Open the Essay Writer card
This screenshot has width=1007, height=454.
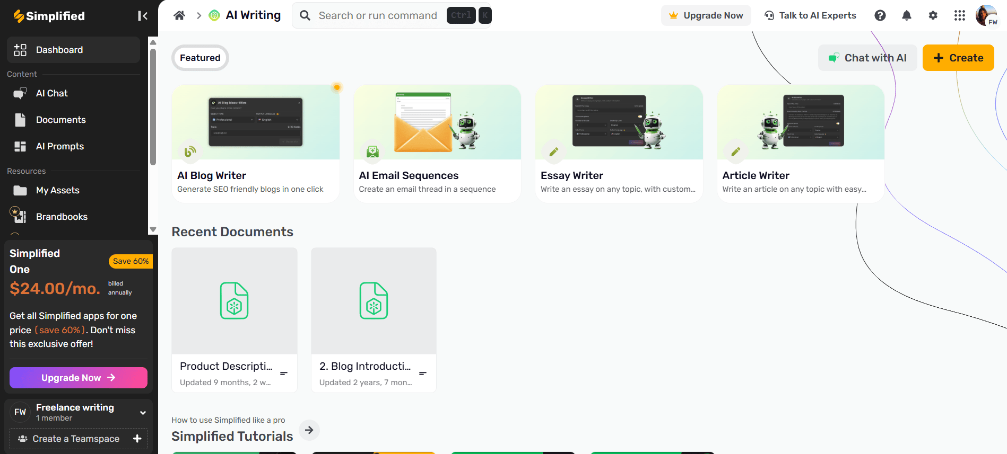619,144
